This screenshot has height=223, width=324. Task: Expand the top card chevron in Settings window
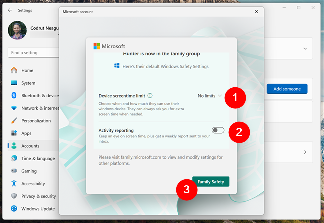pos(305,49)
